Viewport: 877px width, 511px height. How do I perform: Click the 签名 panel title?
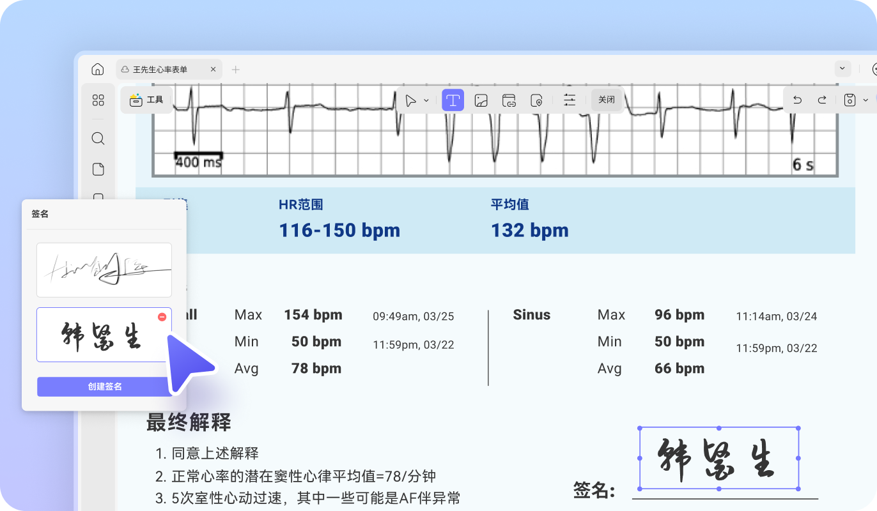click(x=40, y=214)
